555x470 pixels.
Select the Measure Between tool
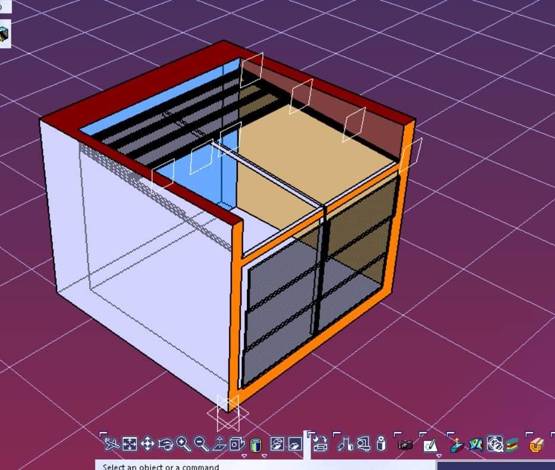pos(346,444)
